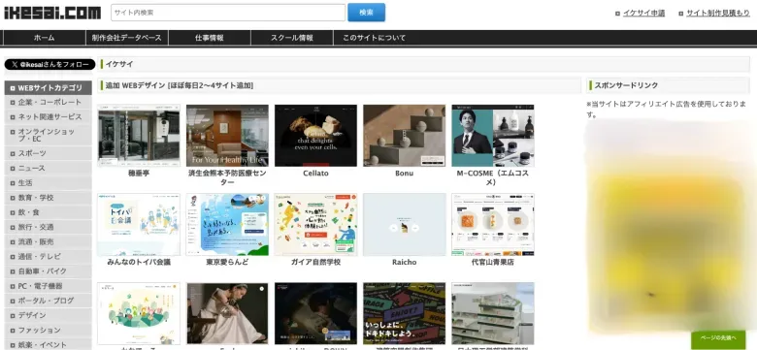
Task: Open the Bonu site thumbnail
Action: point(405,136)
